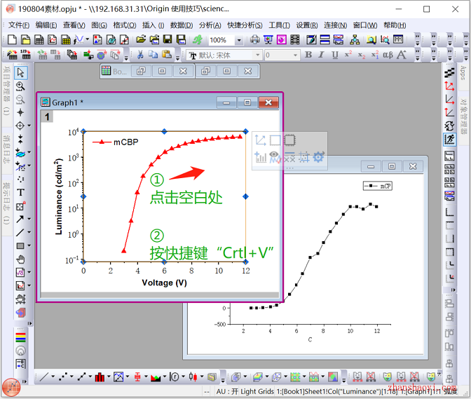Select the mCBP legend in Graph1

[x=116, y=142]
